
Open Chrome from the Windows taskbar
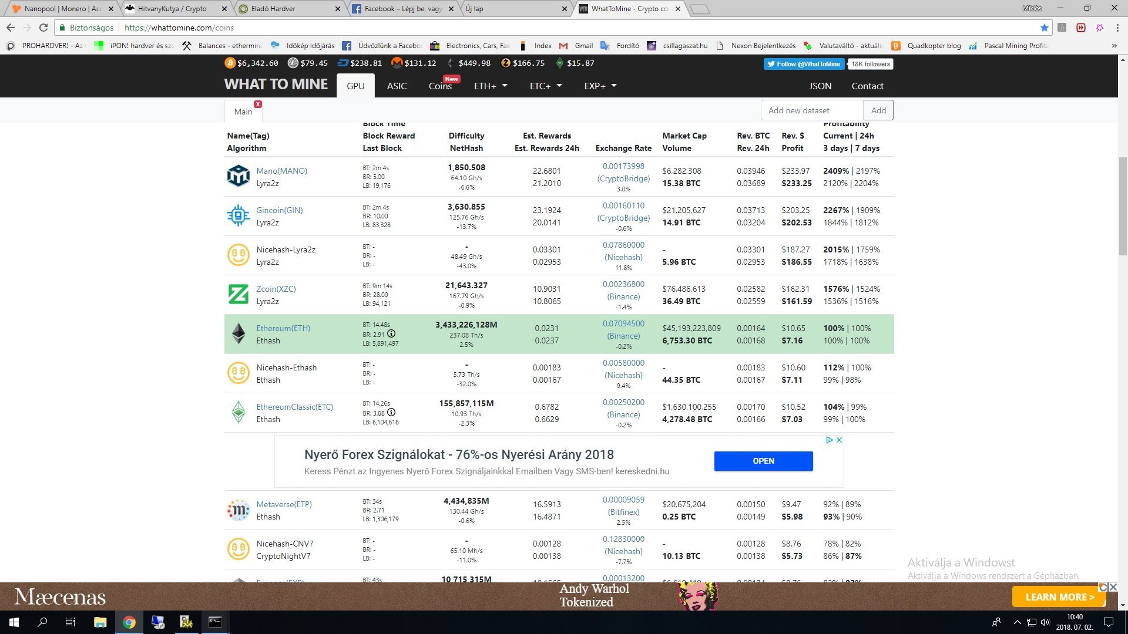[129, 622]
